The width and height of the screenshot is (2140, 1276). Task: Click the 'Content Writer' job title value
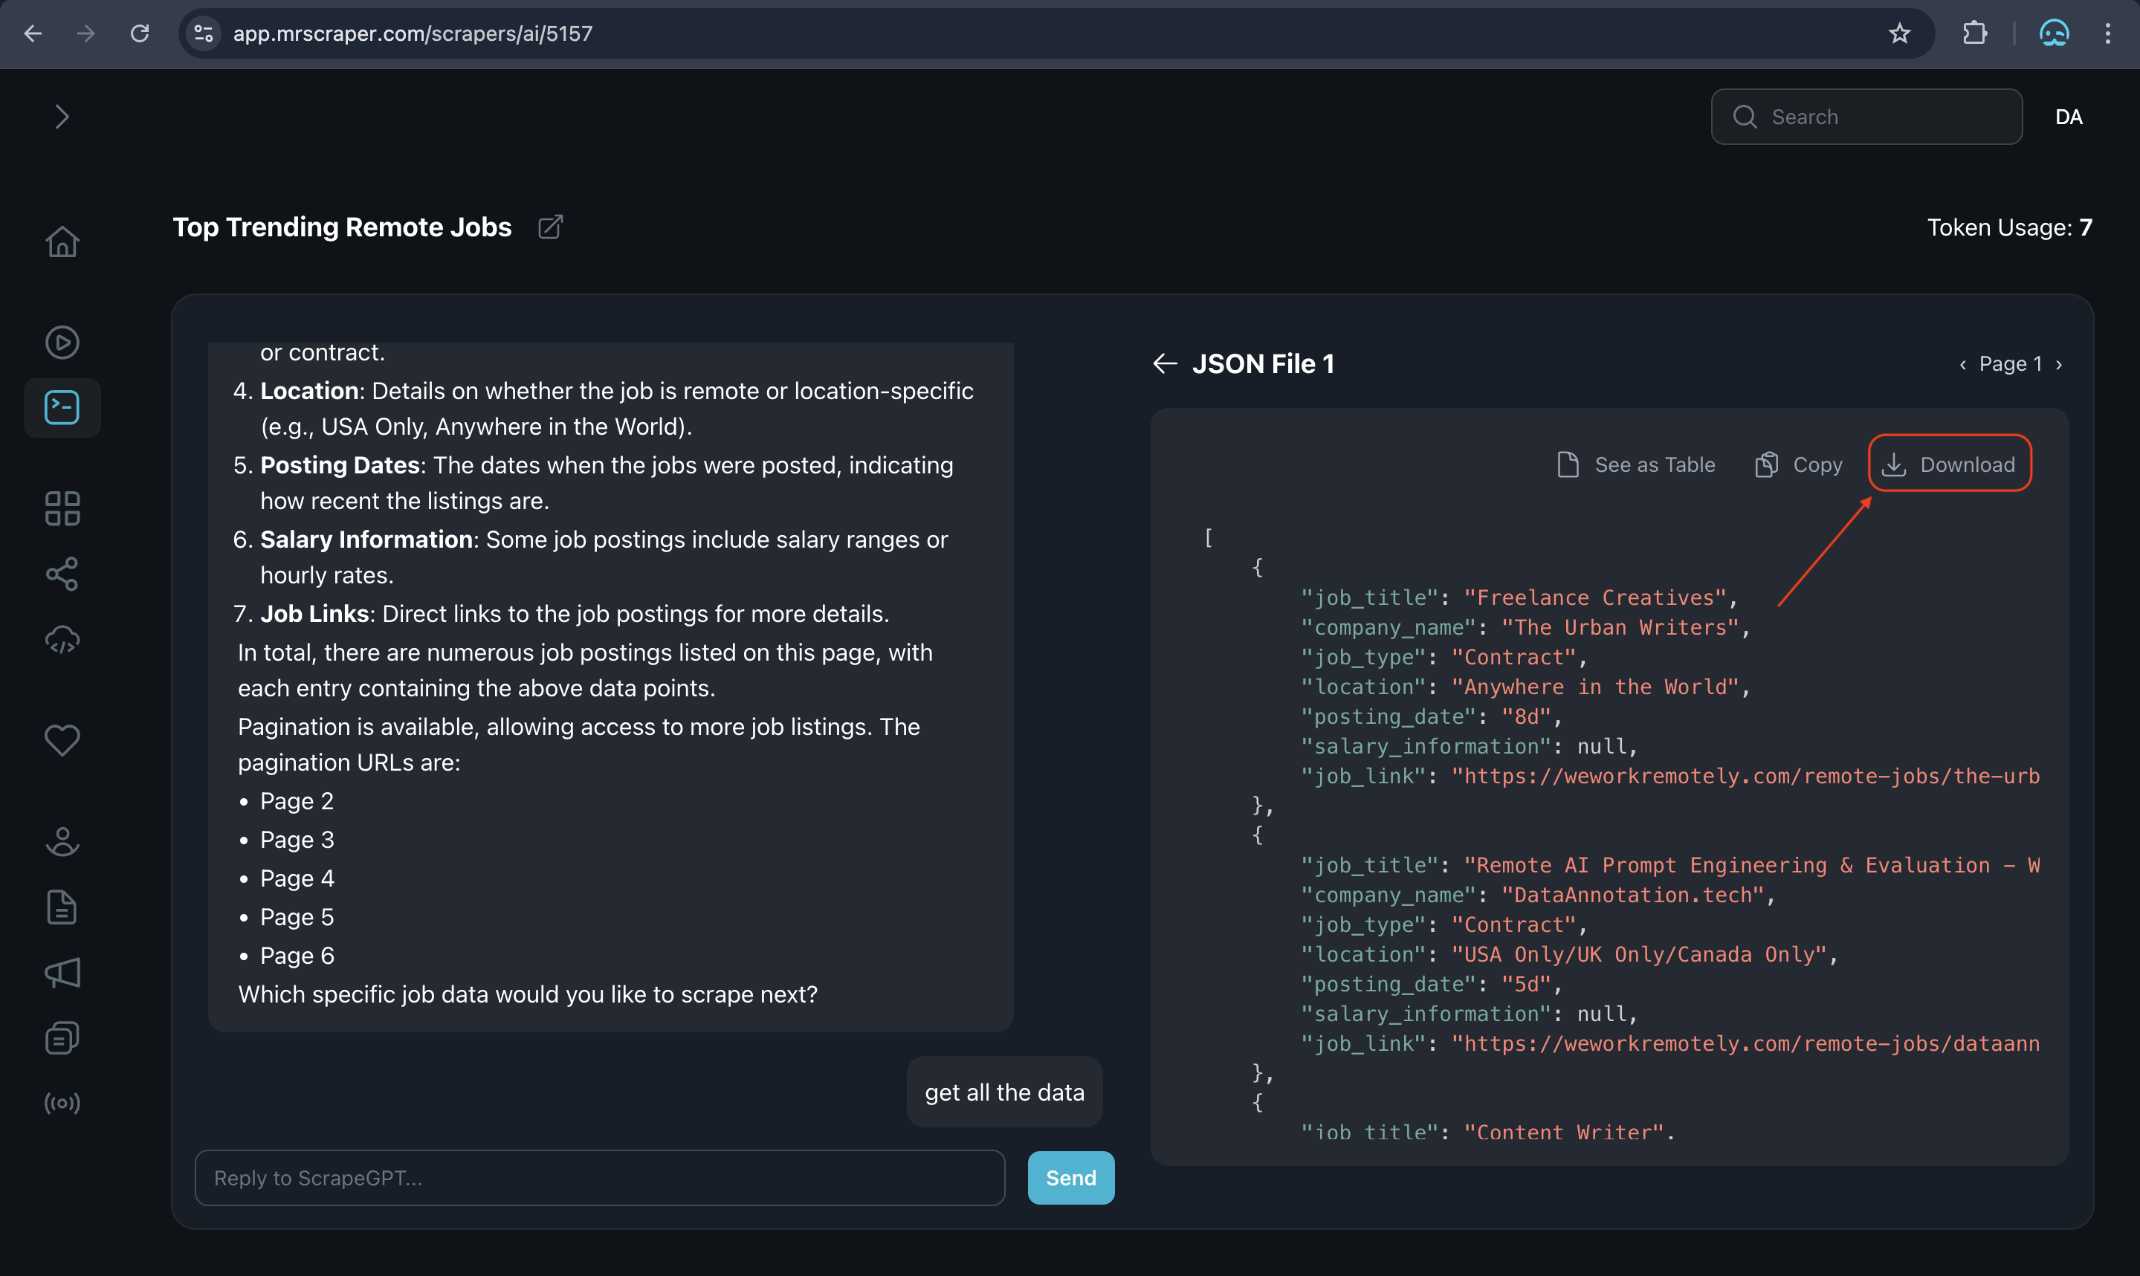(x=1564, y=1133)
